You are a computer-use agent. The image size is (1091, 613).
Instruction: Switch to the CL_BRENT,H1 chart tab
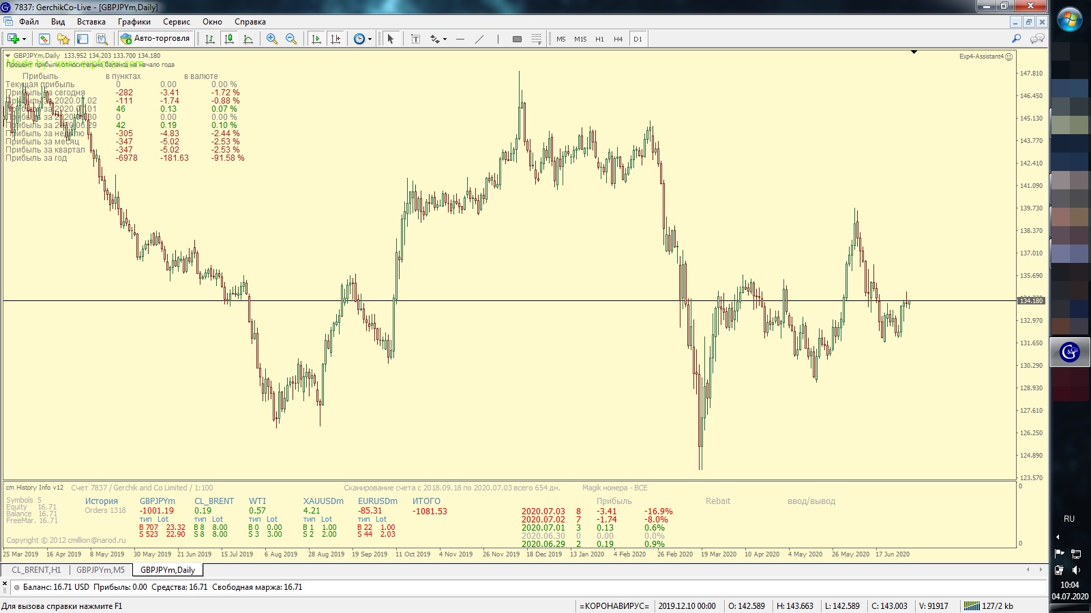click(x=36, y=570)
